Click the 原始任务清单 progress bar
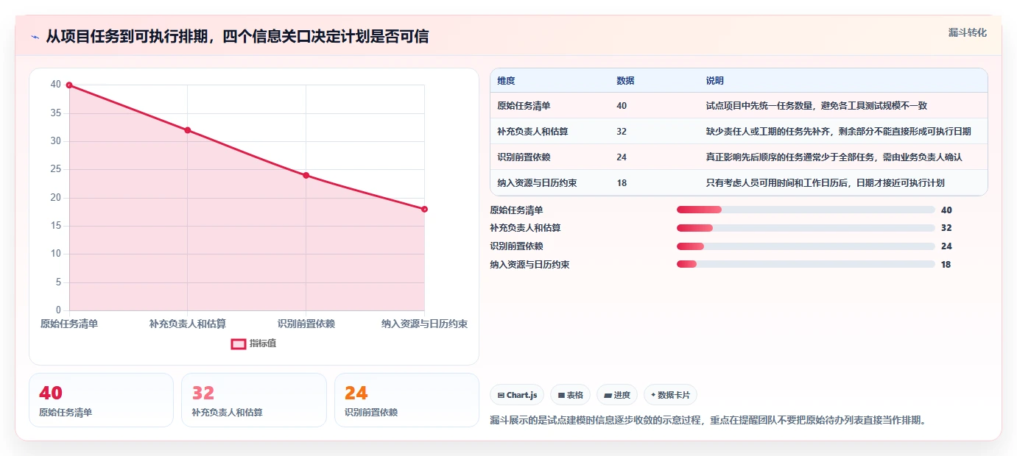The height and width of the screenshot is (456, 1017). pyautogui.click(x=806, y=210)
